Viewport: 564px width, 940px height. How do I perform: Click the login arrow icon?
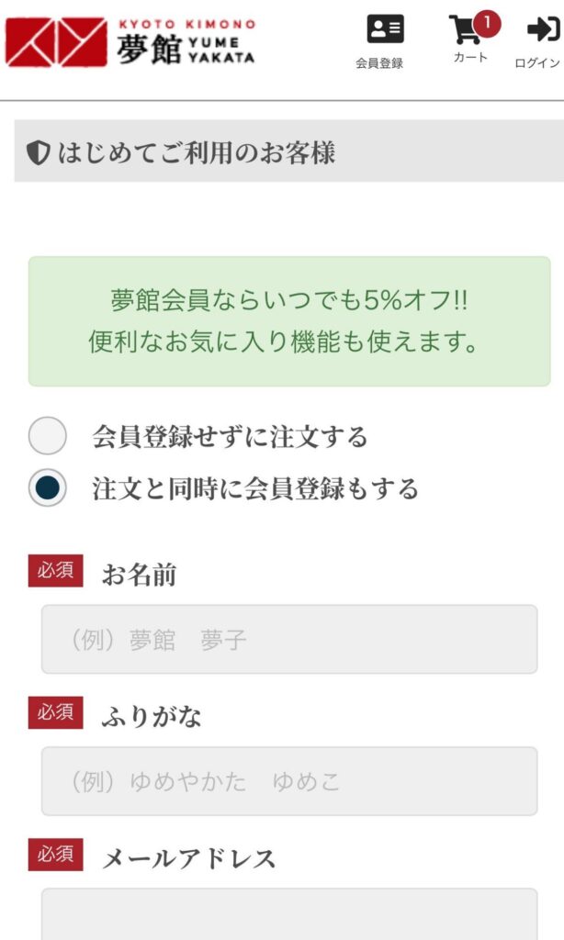(542, 29)
